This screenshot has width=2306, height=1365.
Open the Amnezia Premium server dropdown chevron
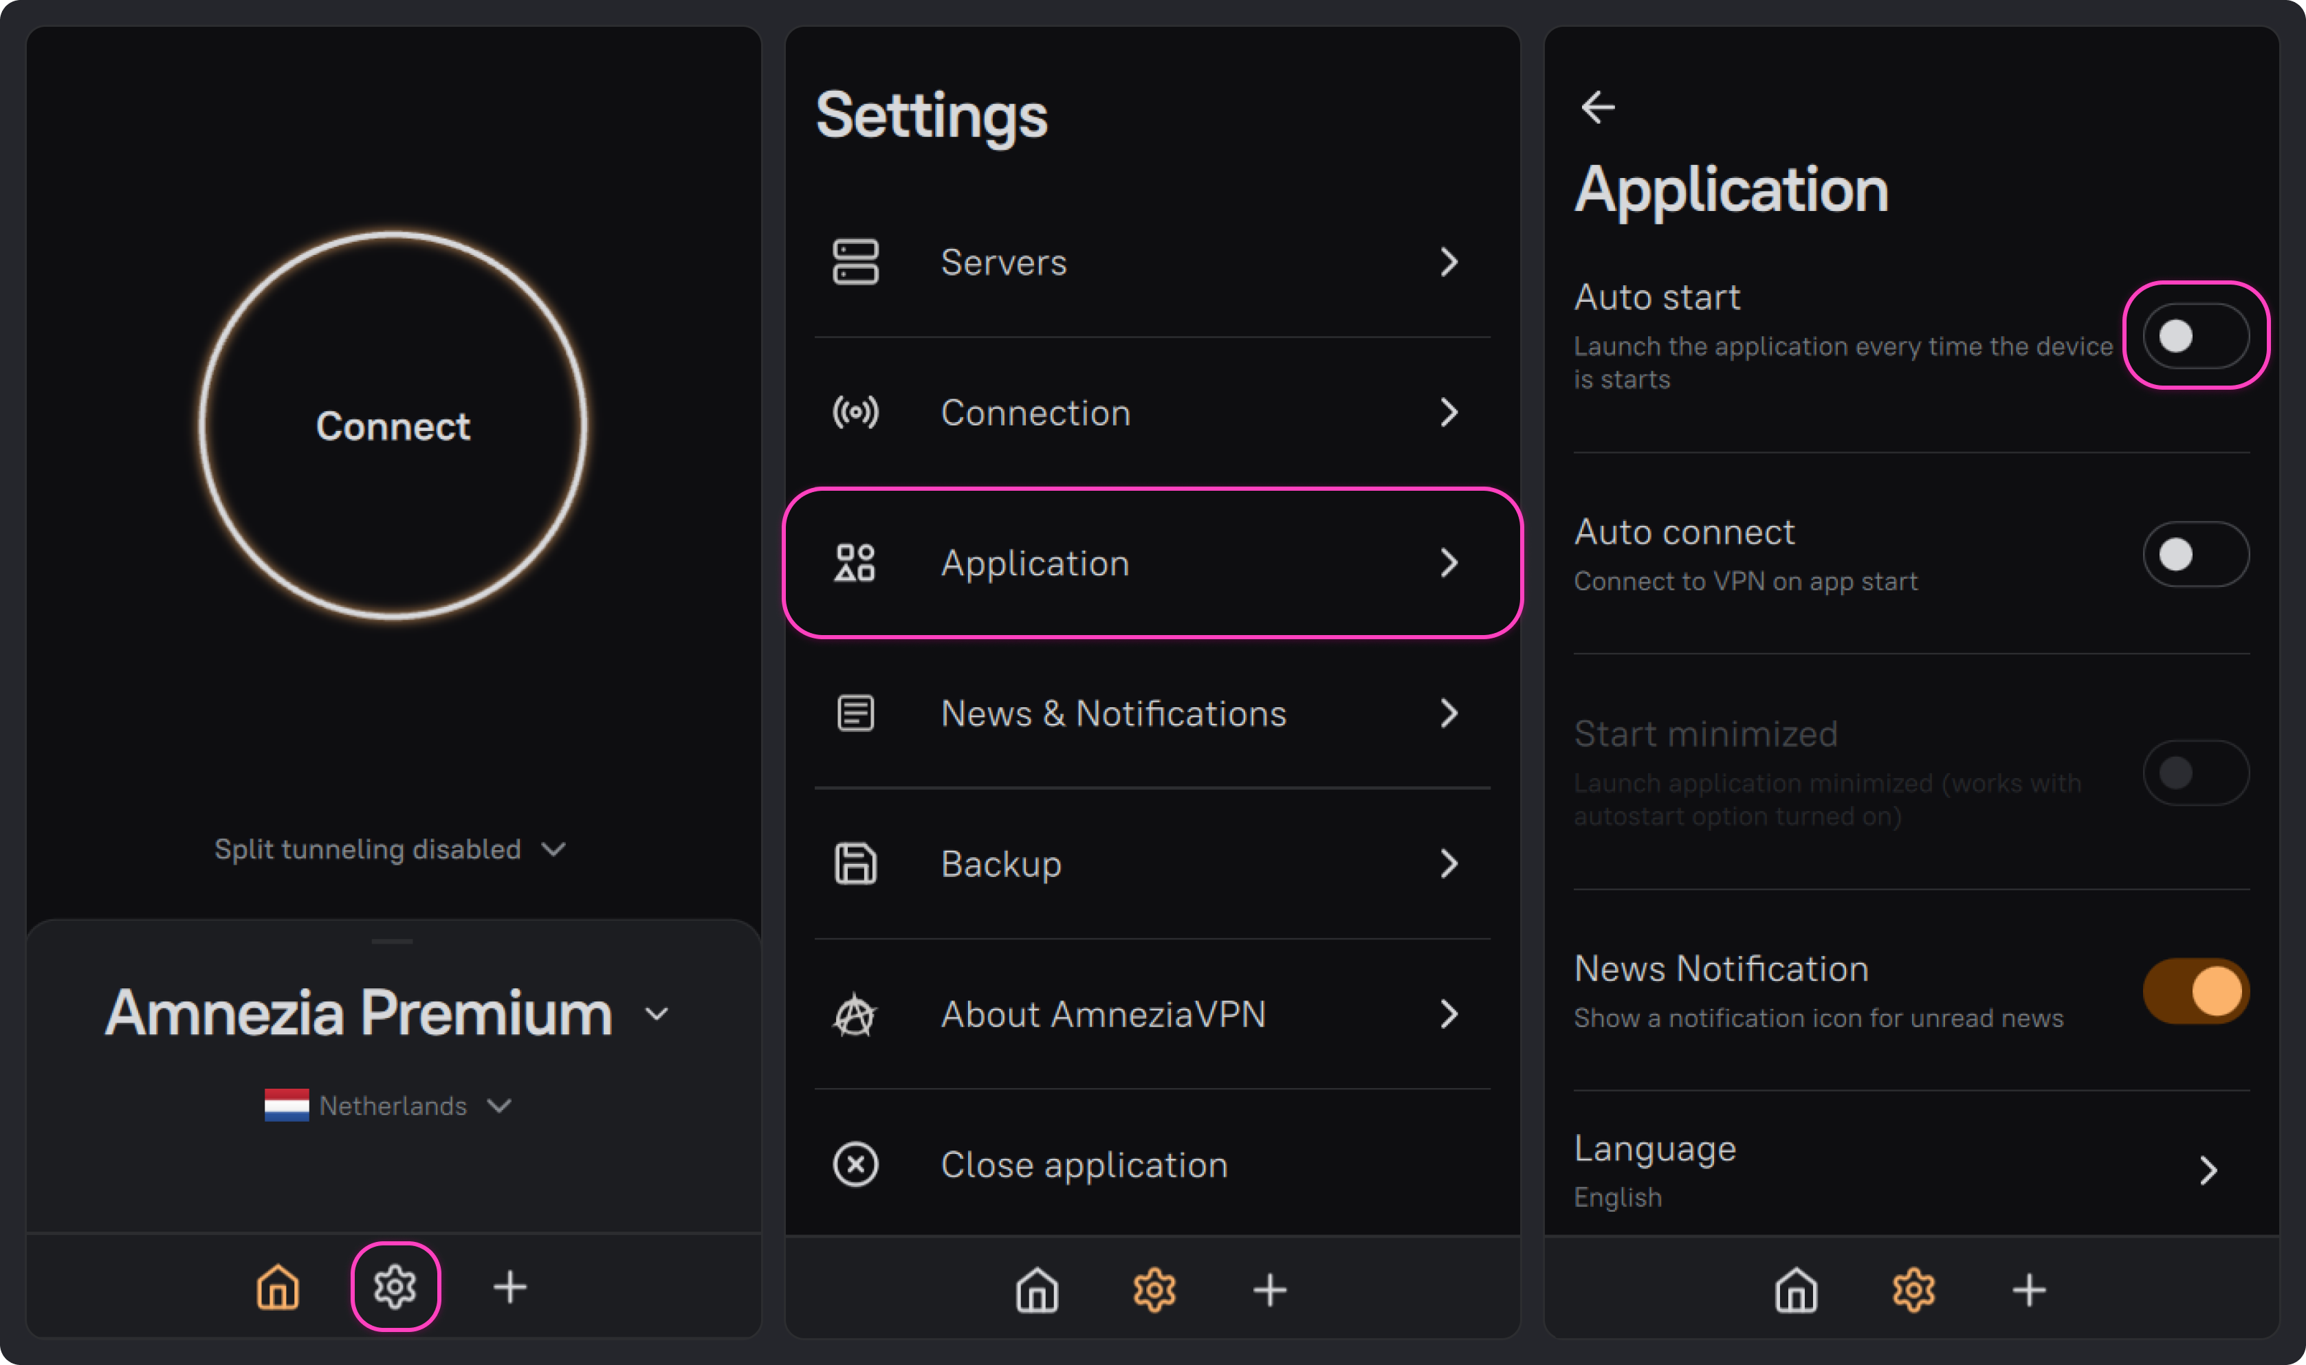click(x=657, y=1014)
